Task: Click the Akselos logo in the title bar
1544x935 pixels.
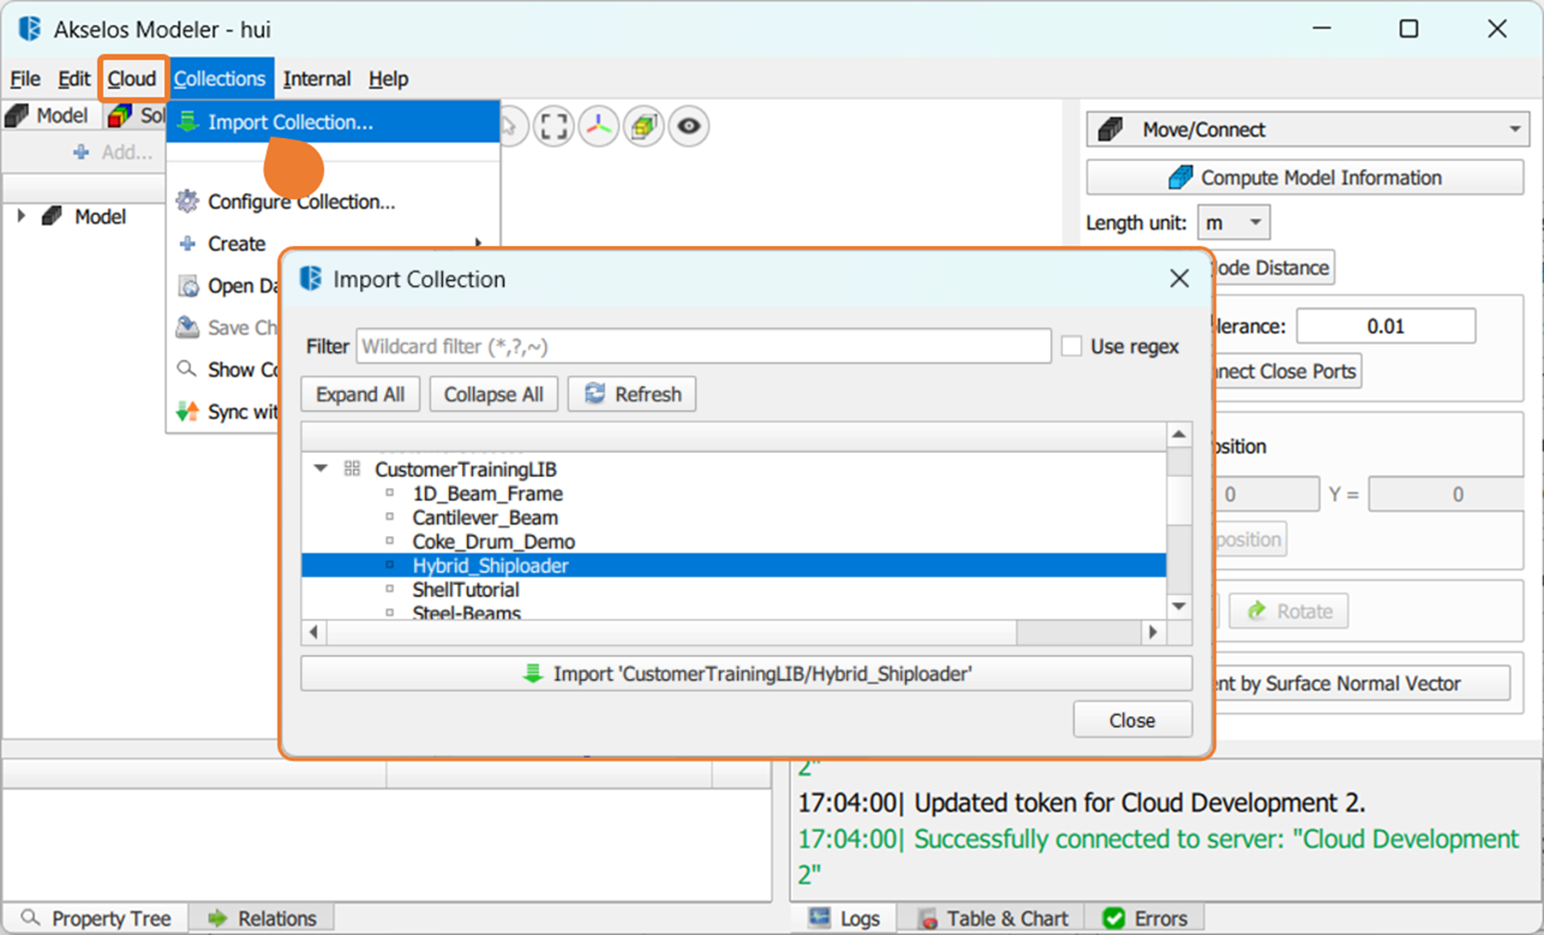Action: (x=30, y=28)
